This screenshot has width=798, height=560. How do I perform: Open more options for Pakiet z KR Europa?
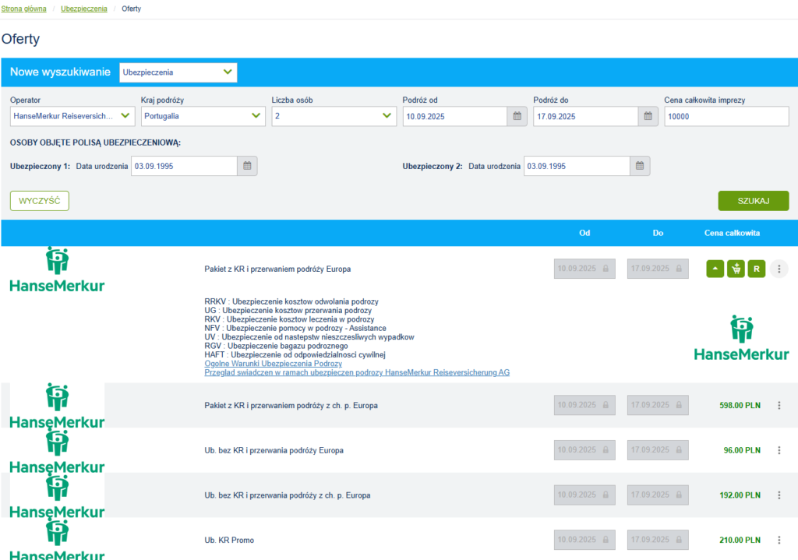(779, 269)
